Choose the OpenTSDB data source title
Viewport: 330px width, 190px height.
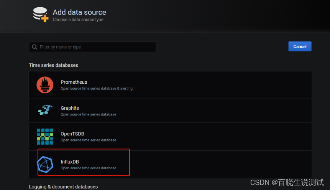72,134
